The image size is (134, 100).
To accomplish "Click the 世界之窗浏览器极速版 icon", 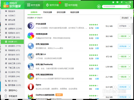I will (x=31, y=77).
